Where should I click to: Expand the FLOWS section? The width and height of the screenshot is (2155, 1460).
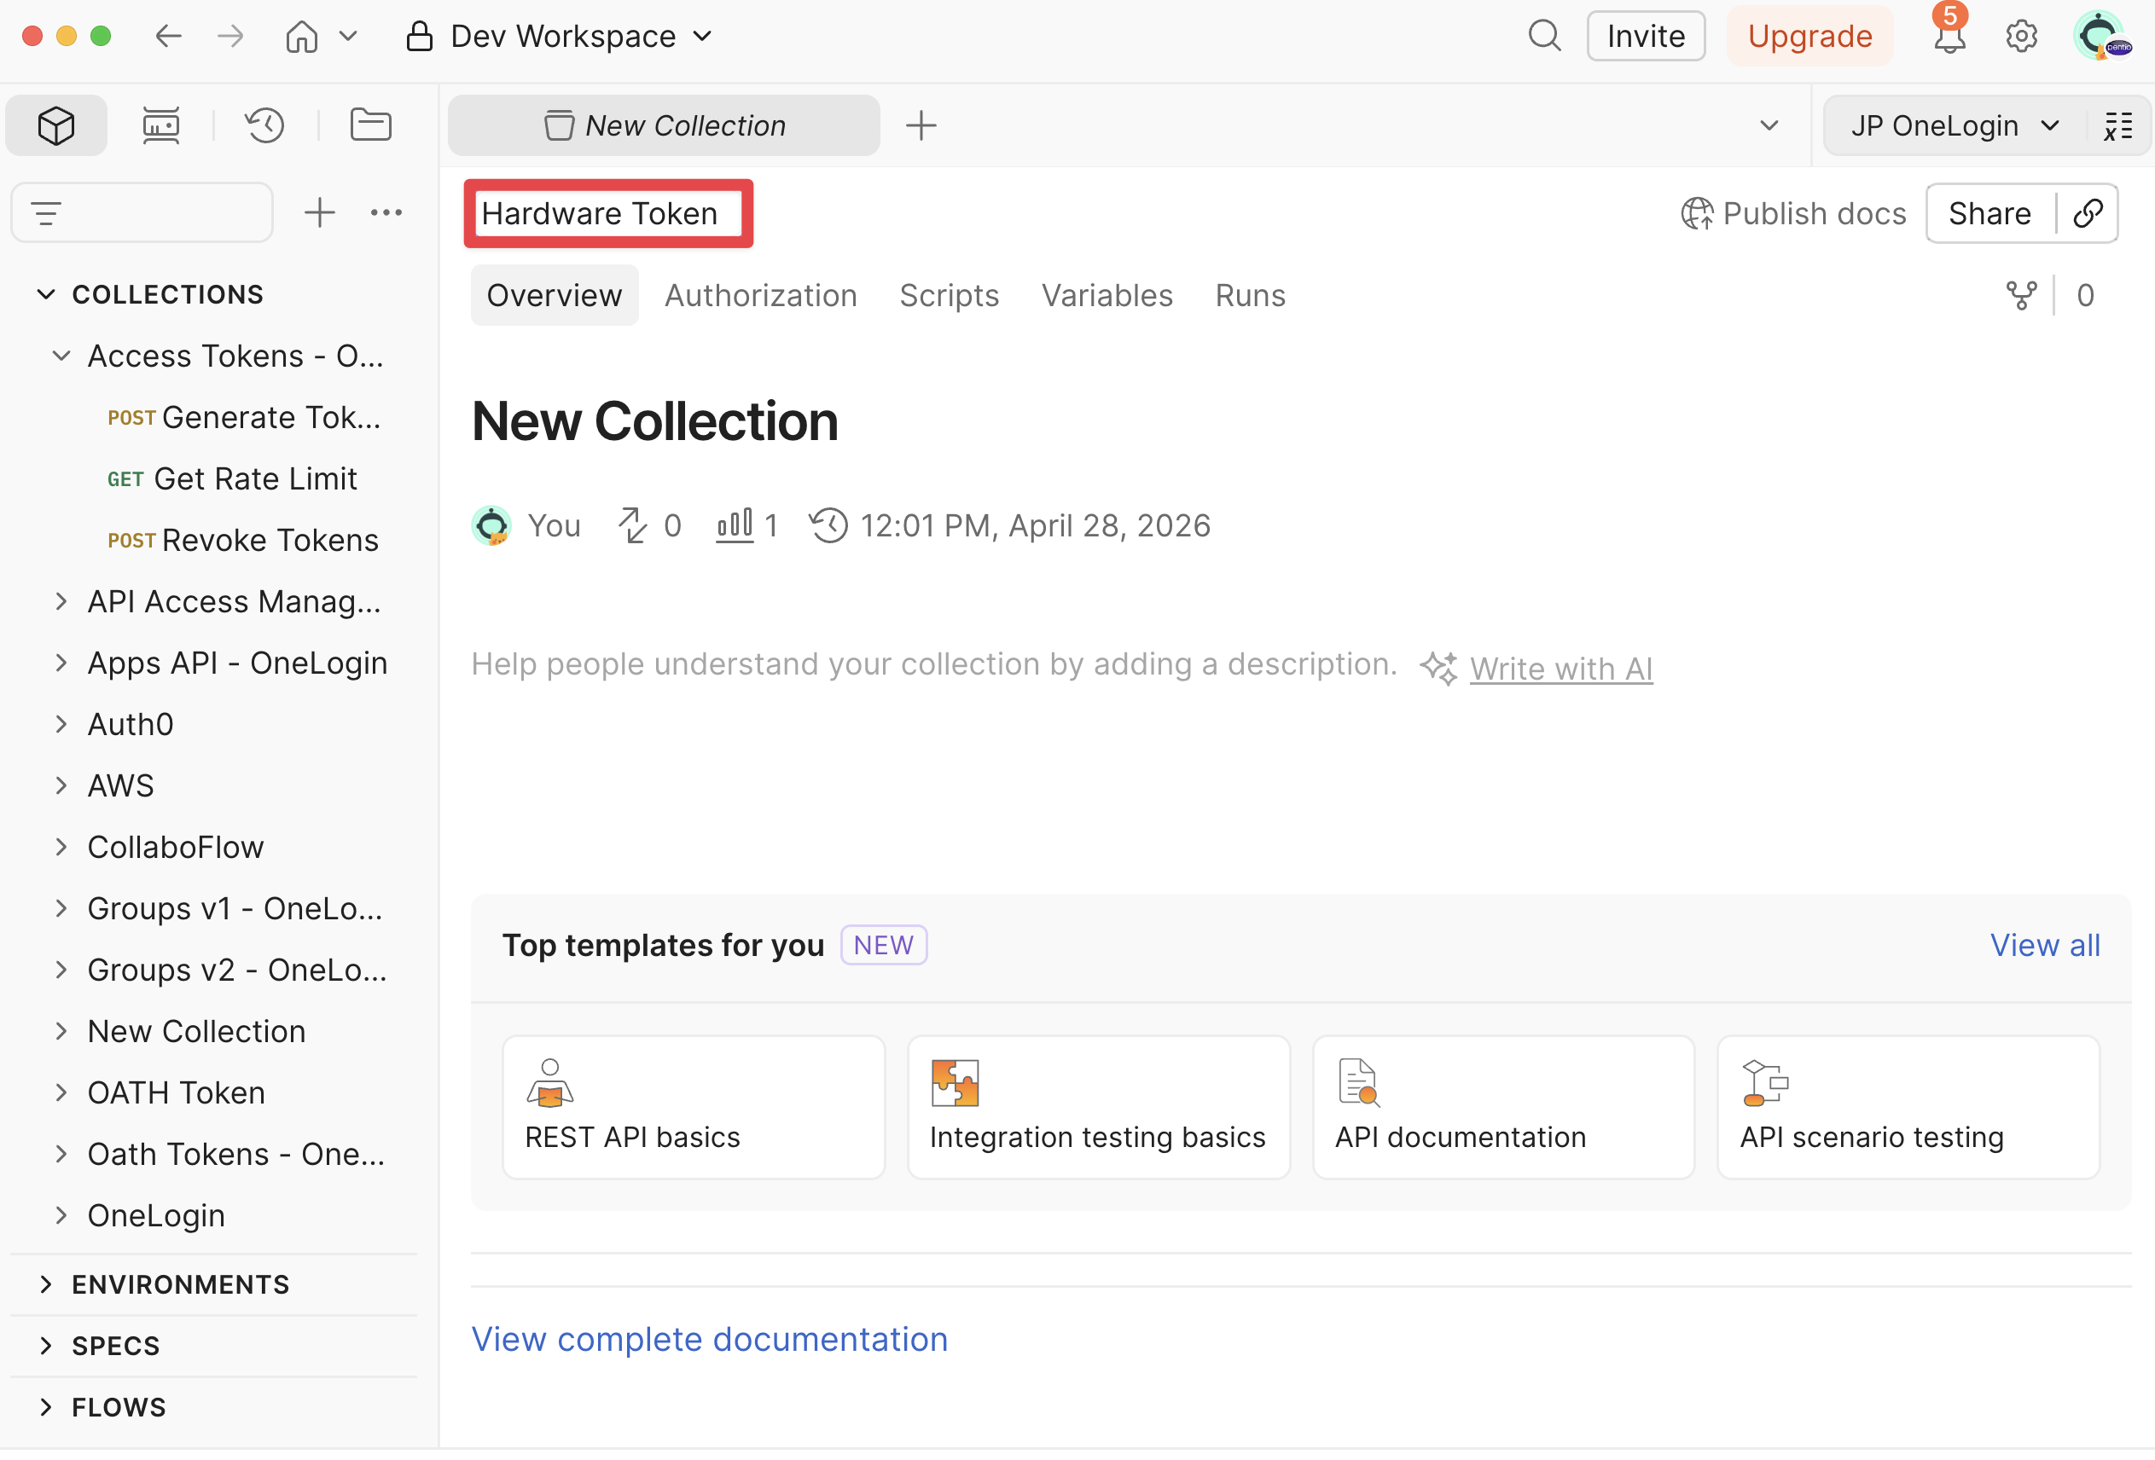[45, 1406]
